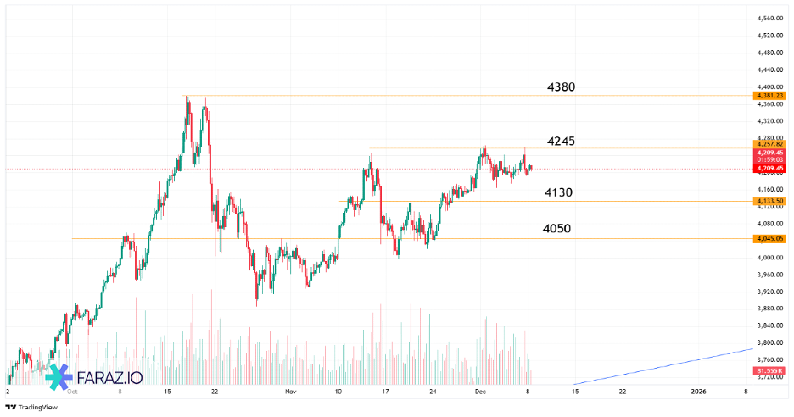Click the 4245 resistance text label
The width and height of the screenshot is (794, 417).
pyautogui.click(x=561, y=141)
